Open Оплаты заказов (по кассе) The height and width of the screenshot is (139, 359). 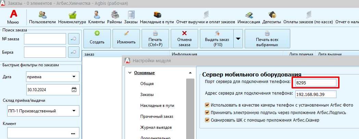tap(308, 18)
